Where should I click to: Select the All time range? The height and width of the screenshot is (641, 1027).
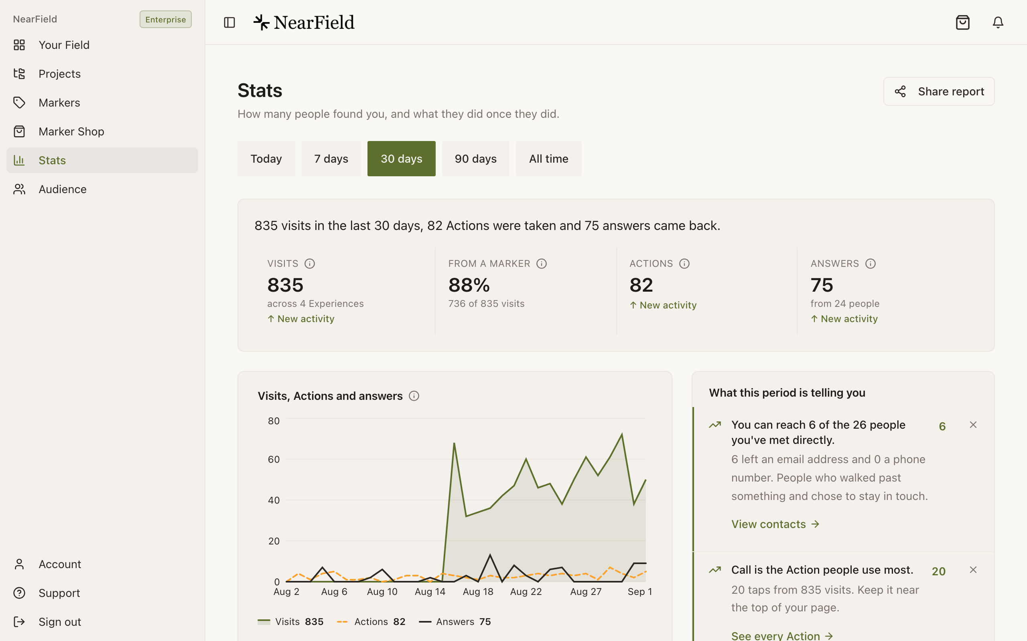[x=548, y=159]
